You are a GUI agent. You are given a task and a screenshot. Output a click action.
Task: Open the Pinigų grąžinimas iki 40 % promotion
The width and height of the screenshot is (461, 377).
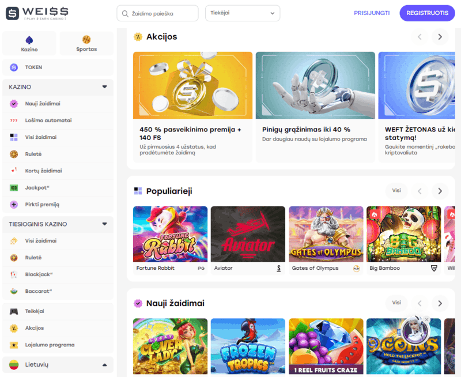(x=315, y=107)
